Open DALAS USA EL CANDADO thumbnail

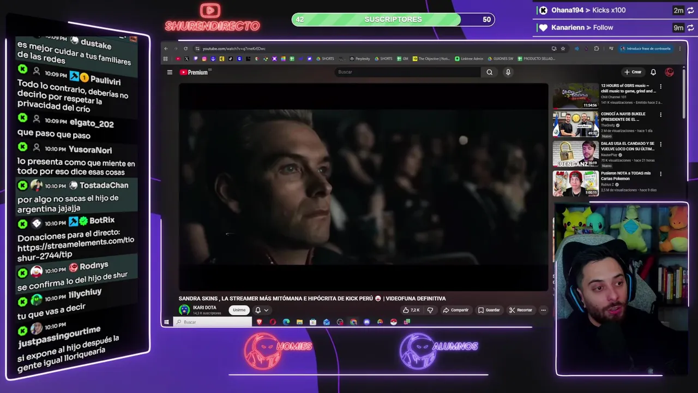[575, 154]
